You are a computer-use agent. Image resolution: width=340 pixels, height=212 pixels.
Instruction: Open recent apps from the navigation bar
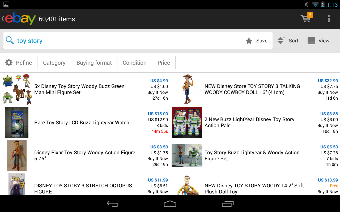227,204
